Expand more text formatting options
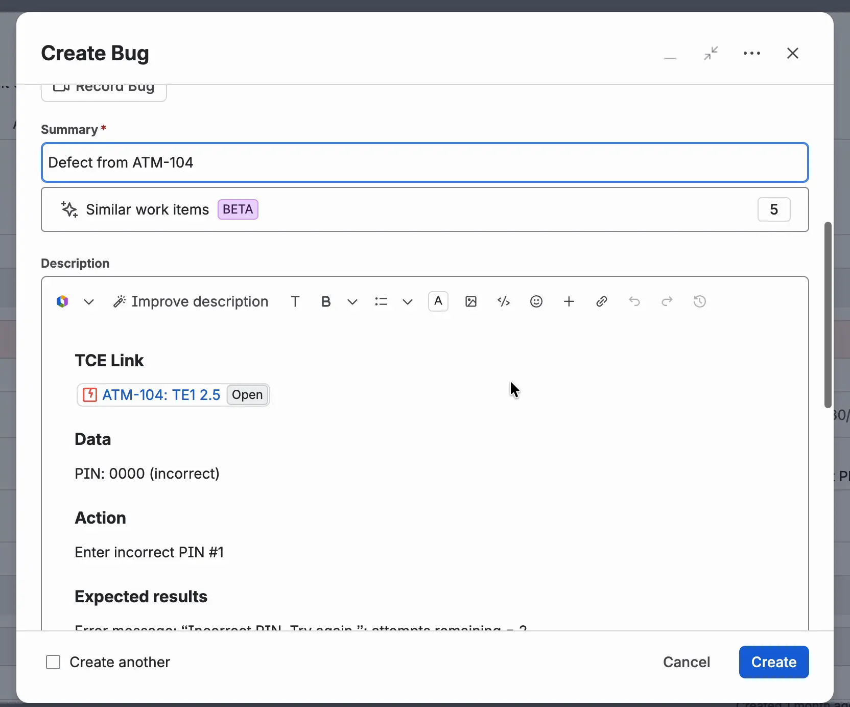This screenshot has height=707, width=850. 352,302
